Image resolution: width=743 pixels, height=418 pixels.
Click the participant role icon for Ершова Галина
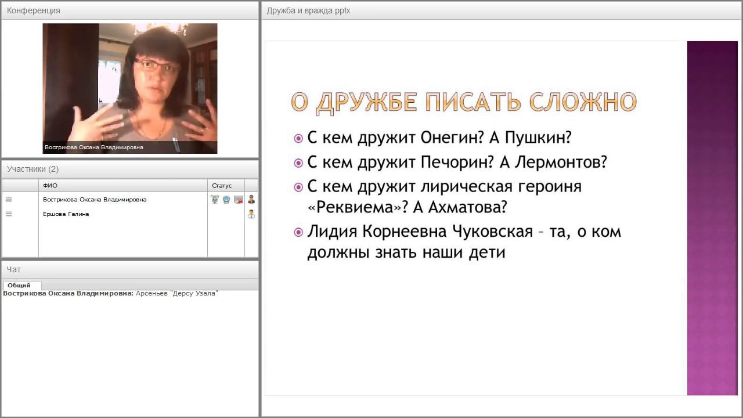pos(251,214)
